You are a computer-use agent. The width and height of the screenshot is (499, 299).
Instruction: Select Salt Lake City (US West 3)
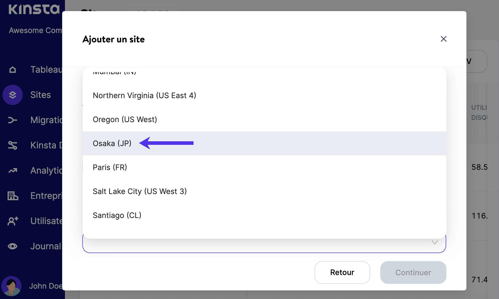click(x=140, y=191)
